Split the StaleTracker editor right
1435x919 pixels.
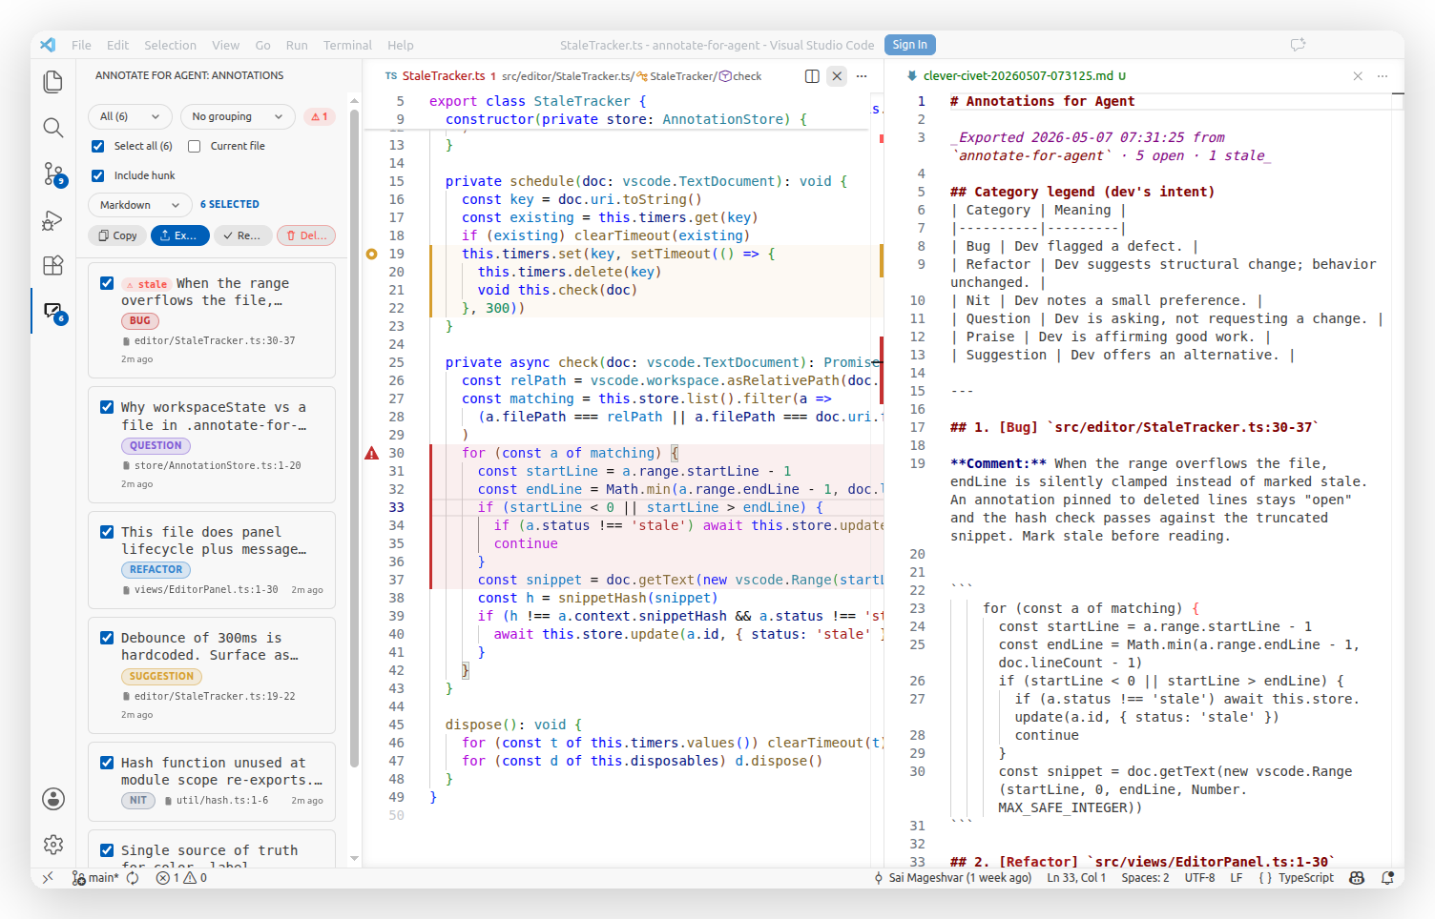(812, 76)
